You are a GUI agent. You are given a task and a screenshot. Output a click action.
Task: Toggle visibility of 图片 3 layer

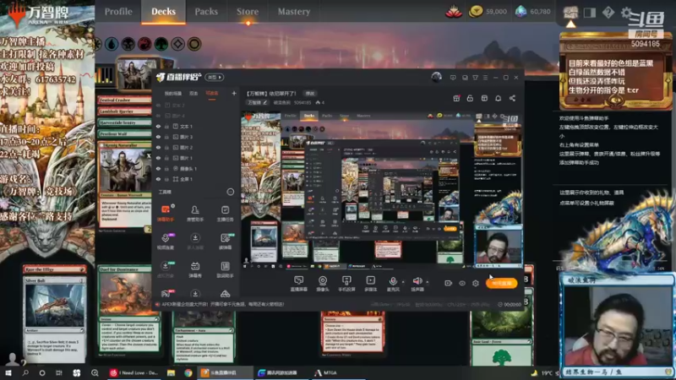[158, 137]
